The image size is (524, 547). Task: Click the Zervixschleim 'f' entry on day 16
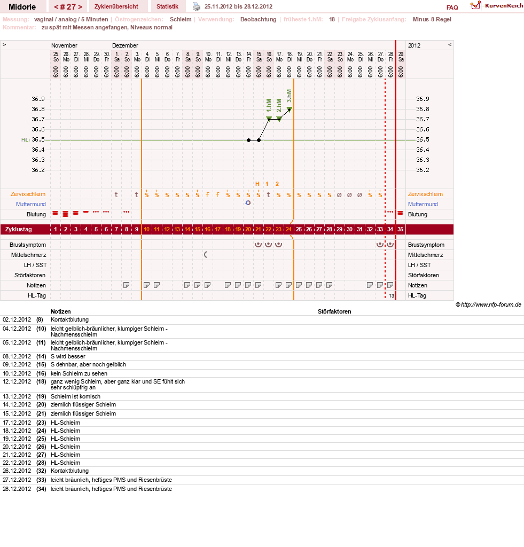tap(208, 194)
